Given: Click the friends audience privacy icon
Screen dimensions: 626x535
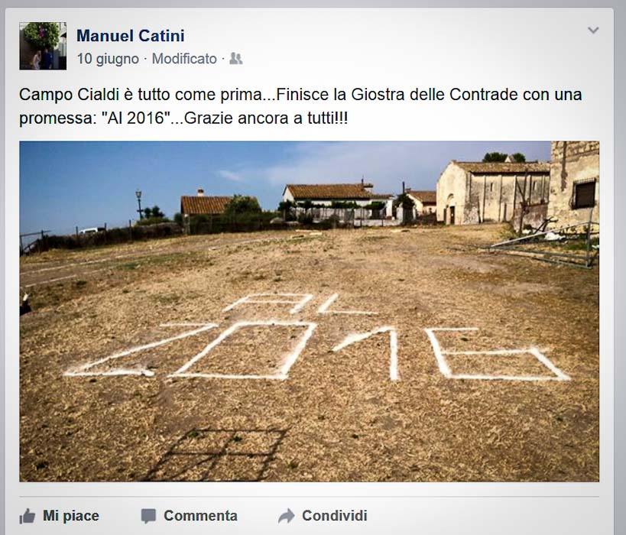Looking at the screenshot, I should [x=236, y=59].
